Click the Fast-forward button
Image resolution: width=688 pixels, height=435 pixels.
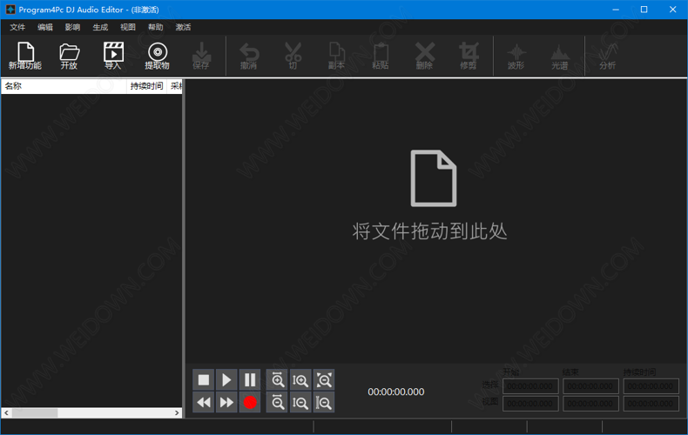coord(226,403)
